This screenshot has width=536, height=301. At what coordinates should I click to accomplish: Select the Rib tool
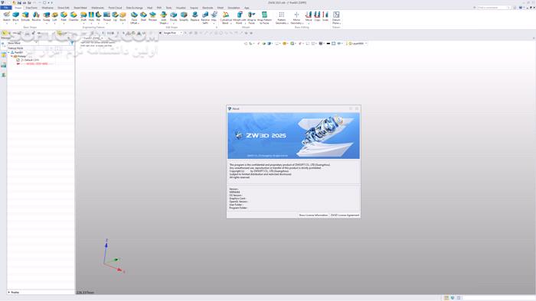[99, 16]
